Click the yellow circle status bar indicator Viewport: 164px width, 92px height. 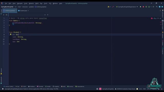pyautogui.click(x=137, y=89)
